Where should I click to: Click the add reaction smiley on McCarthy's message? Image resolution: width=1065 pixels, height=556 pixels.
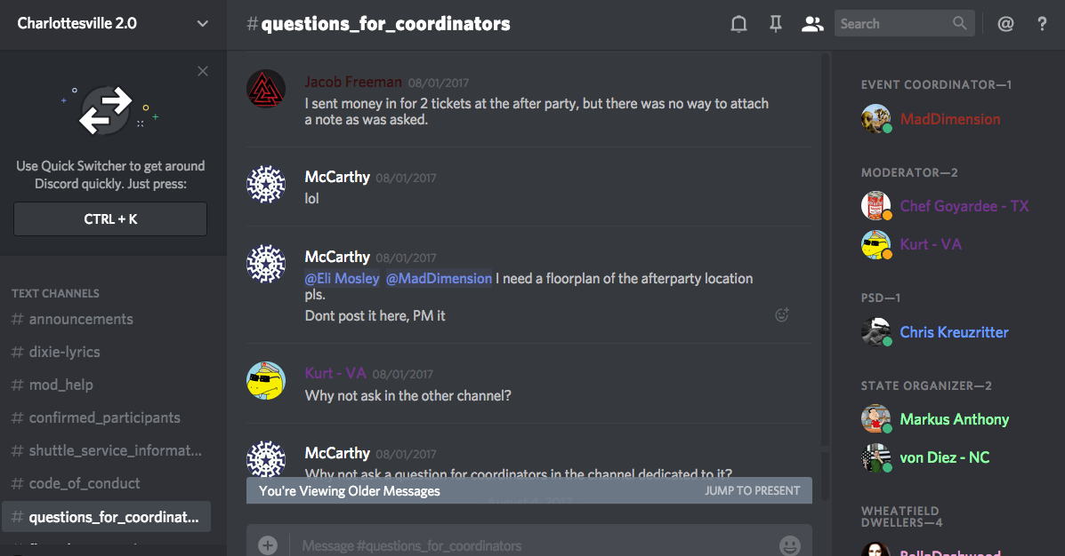pos(782,314)
